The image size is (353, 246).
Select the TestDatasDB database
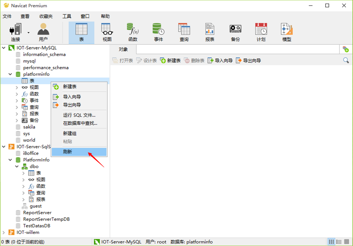tap(36, 226)
